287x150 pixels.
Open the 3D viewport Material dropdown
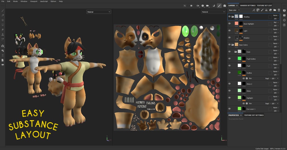(x=99, y=12)
